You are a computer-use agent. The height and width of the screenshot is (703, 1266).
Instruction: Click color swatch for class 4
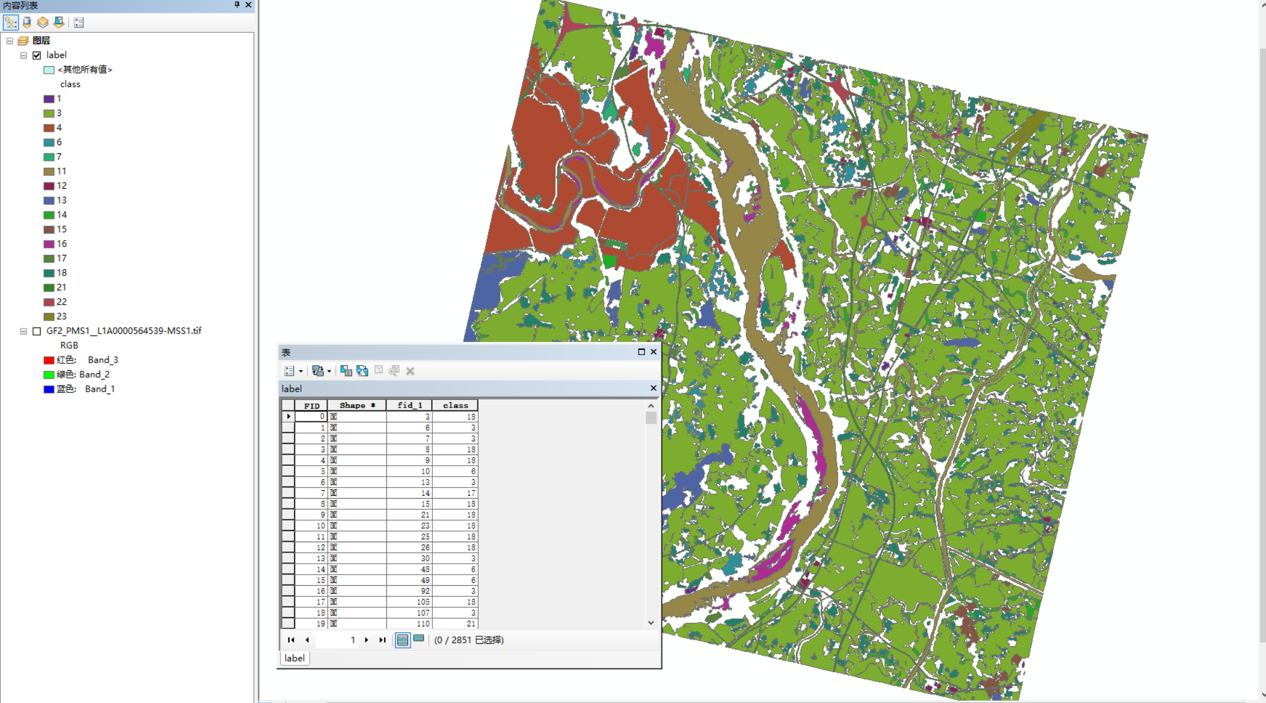click(x=49, y=128)
